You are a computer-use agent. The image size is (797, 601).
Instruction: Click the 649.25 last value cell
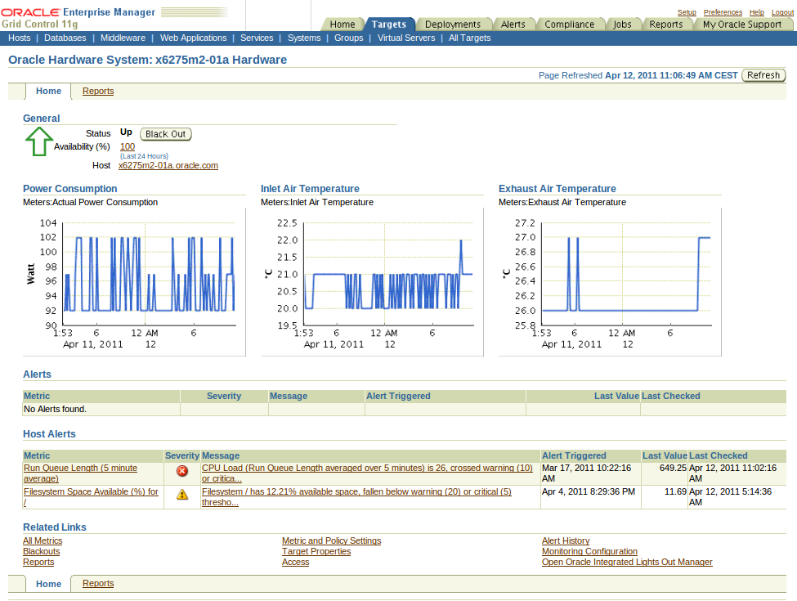(665, 473)
